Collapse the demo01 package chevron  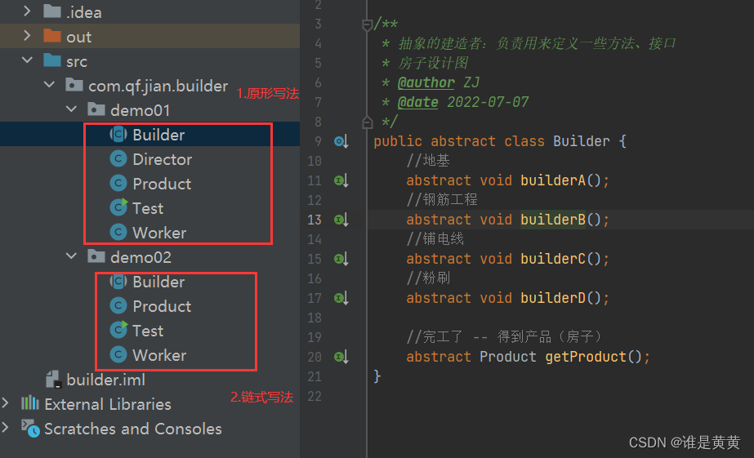click(71, 109)
